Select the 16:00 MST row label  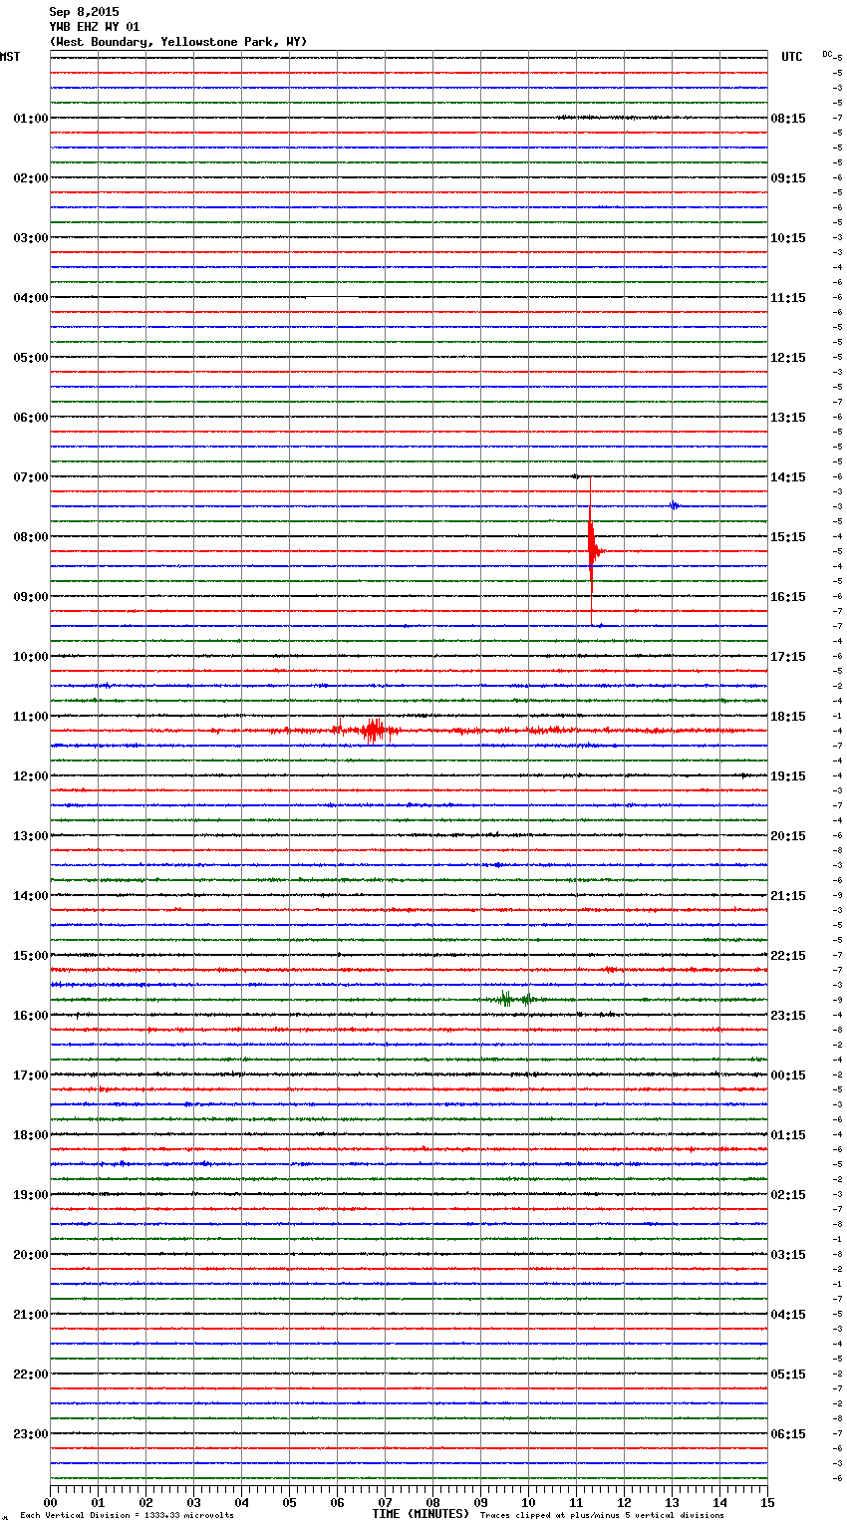(x=31, y=1016)
